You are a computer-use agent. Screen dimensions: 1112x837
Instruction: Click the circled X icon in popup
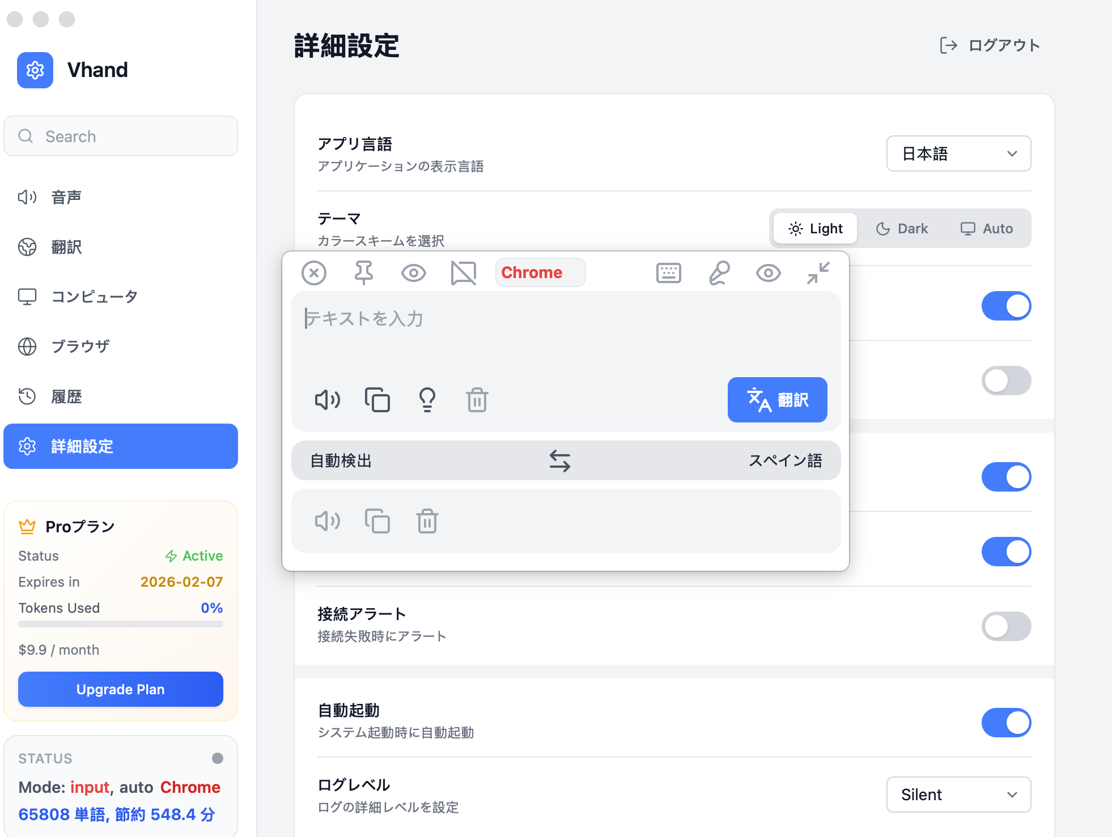tap(314, 273)
